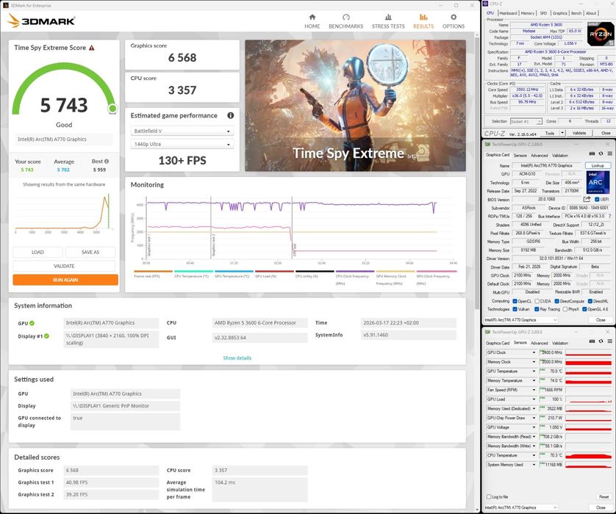The width and height of the screenshot is (616, 514).
Task: Go to the HOME section in 3DMark
Action: coord(312,18)
